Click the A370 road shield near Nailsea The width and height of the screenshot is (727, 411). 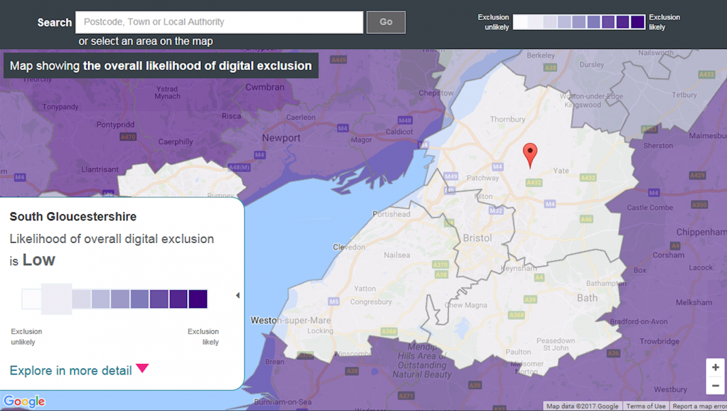click(x=440, y=265)
